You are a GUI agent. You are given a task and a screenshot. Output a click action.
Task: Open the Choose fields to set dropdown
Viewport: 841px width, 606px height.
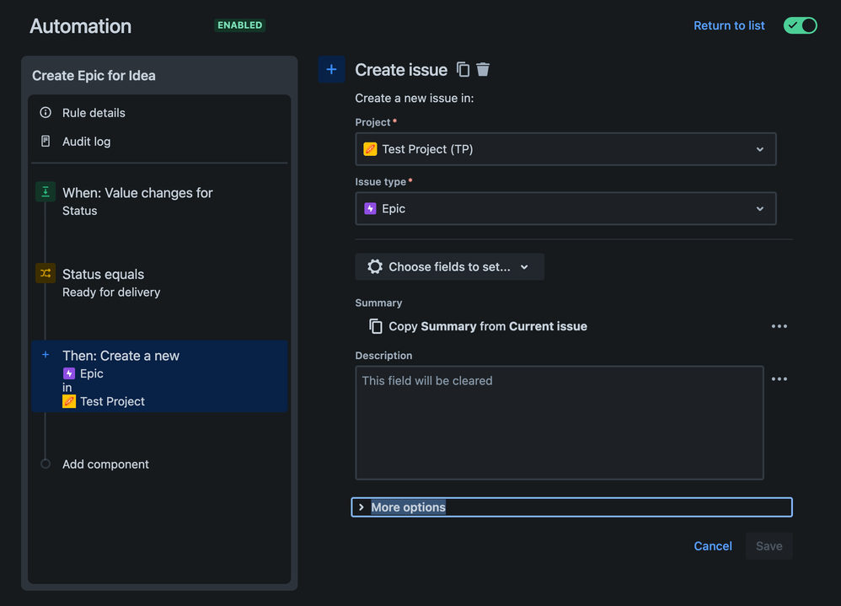pyautogui.click(x=449, y=266)
